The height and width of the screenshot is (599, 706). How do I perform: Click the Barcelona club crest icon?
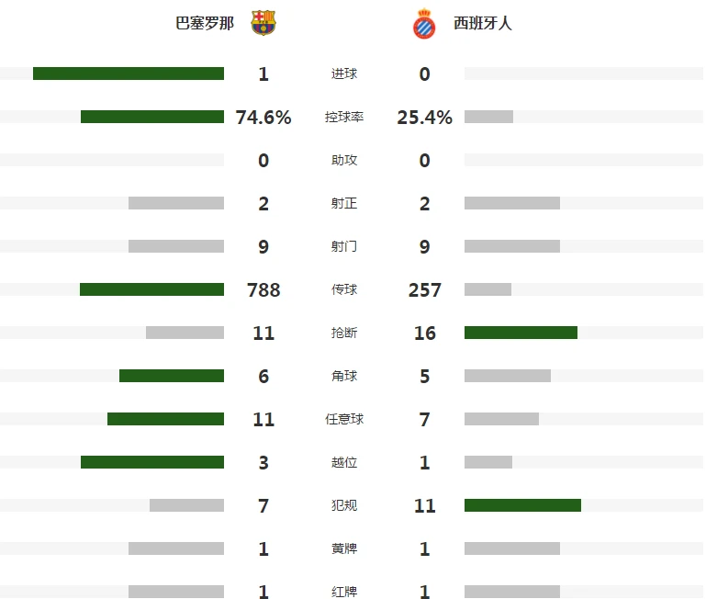click(x=263, y=23)
